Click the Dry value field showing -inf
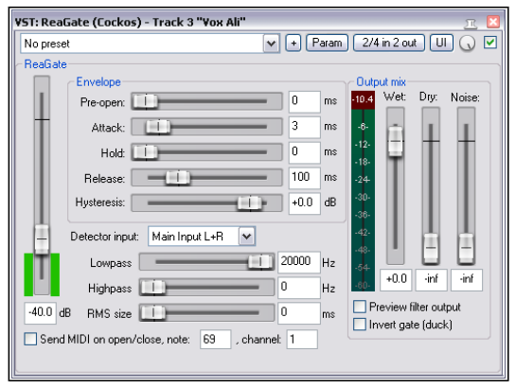Image resolution: width=516 pixels, height=388 pixels. (x=431, y=280)
